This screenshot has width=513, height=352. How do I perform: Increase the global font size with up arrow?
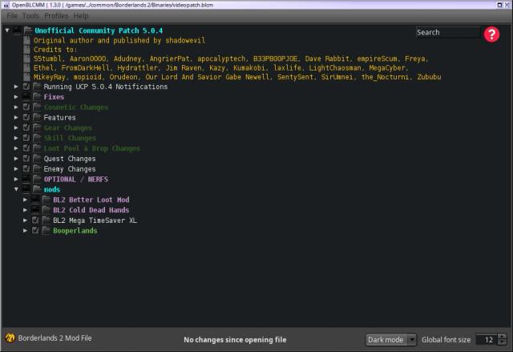click(x=501, y=337)
